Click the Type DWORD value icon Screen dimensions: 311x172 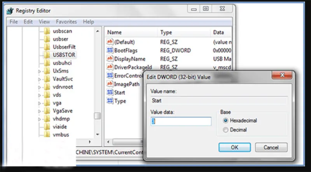click(110, 101)
